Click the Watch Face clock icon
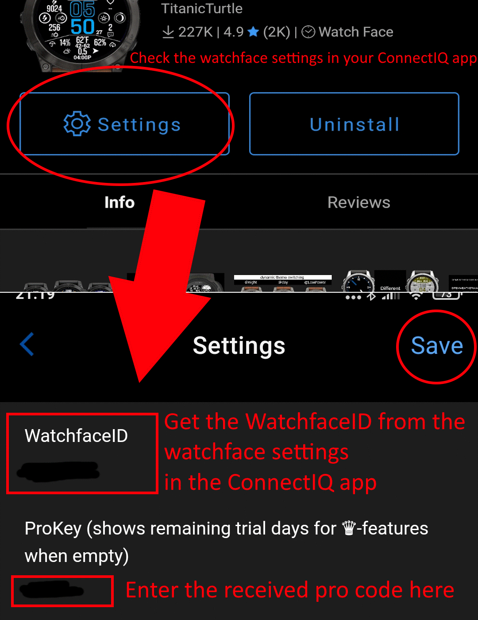478x620 pixels. pyautogui.click(x=308, y=32)
